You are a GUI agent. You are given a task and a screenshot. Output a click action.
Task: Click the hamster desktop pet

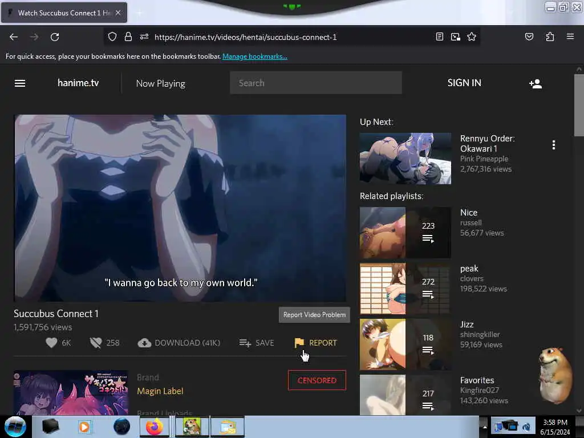(554, 375)
